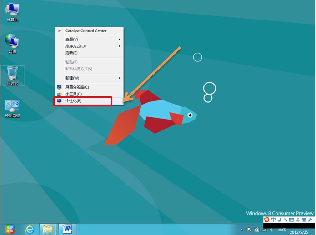Screen dimensions: 316x235
Task: Click monitor icon beside 个性化(R)
Action: tap(59, 101)
